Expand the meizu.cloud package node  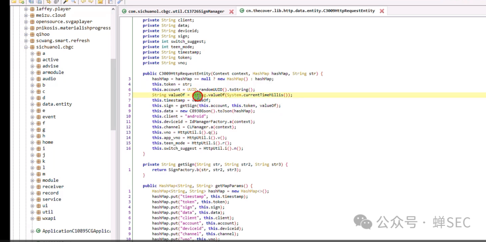pos(26,15)
